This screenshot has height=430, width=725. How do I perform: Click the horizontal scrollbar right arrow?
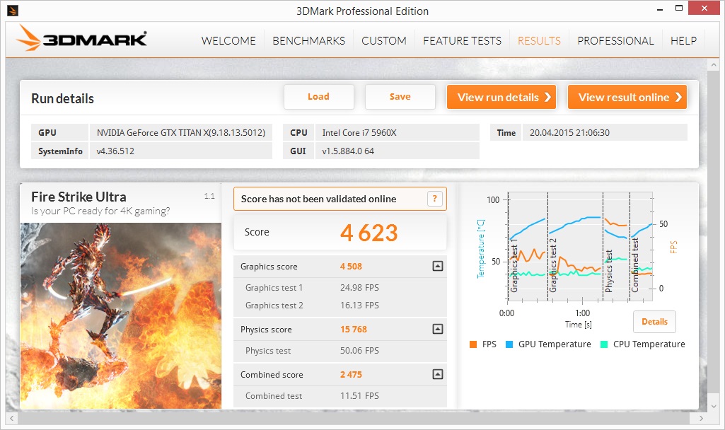click(701, 419)
